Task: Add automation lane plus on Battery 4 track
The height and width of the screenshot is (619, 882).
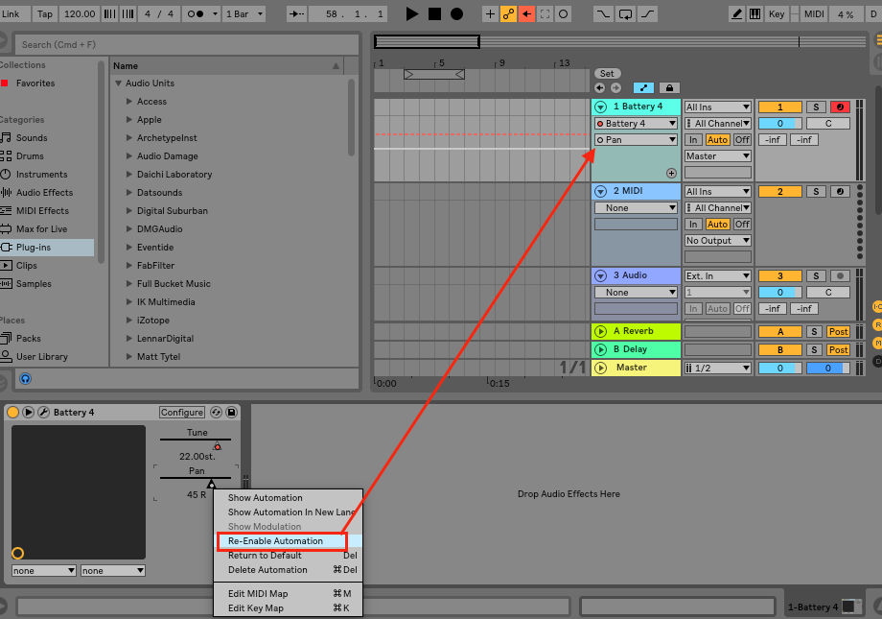Action: 671,173
